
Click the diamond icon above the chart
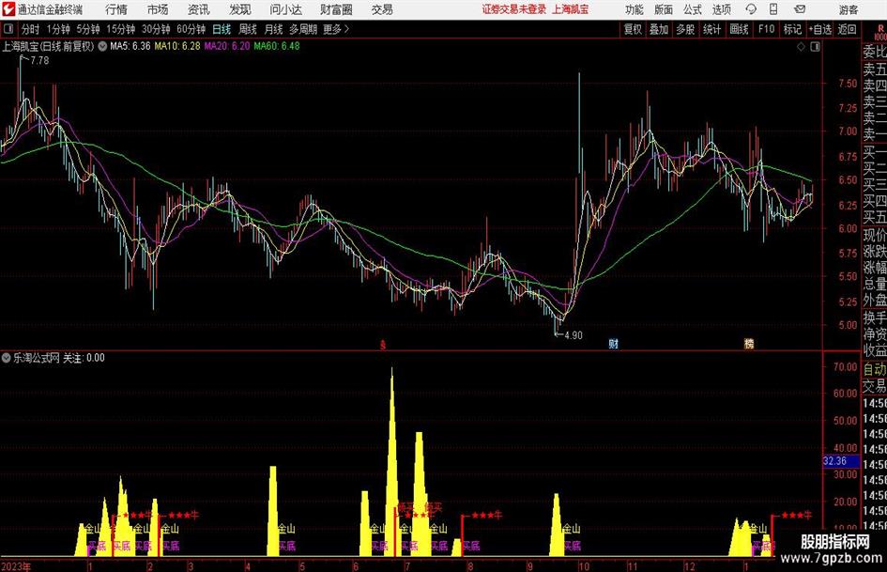coord(801,47)
